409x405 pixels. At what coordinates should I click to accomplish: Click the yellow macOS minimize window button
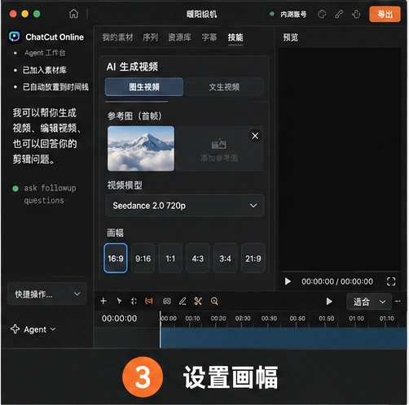(x=25, y=14)
